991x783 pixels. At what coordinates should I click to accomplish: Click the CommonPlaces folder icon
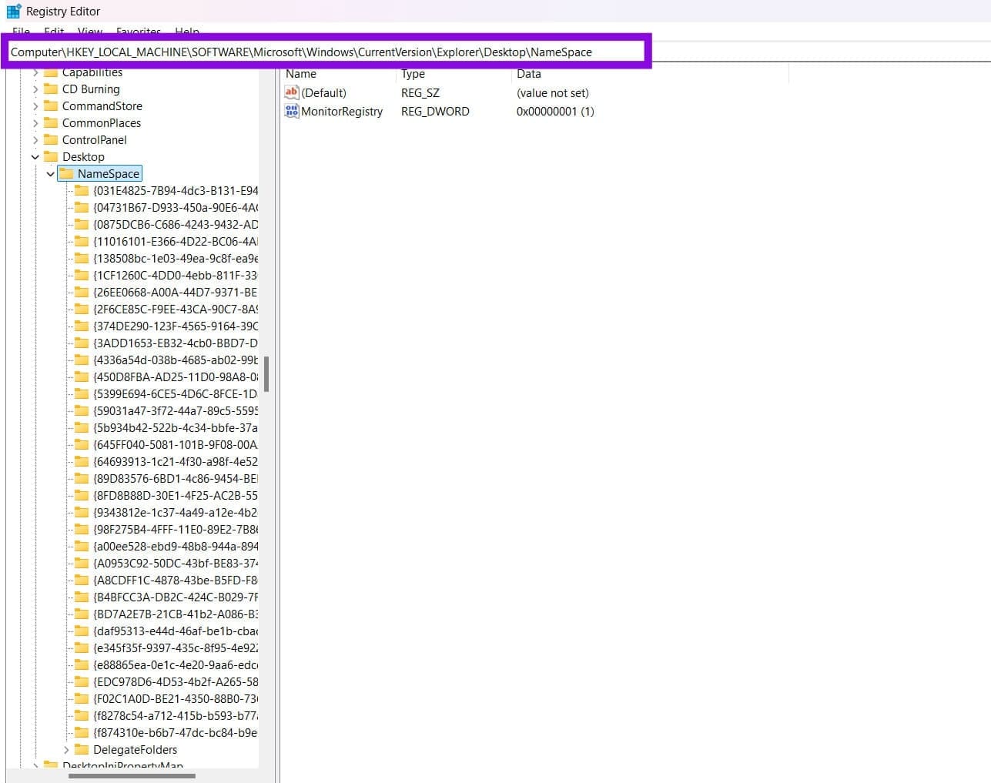tap(51, 122)
